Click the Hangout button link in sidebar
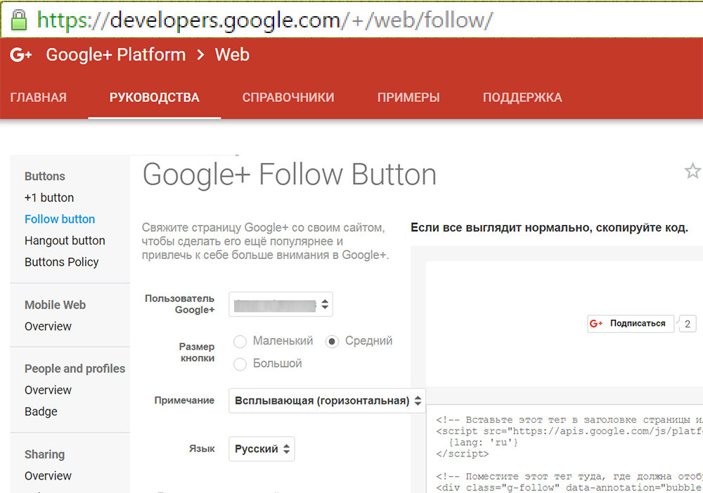 tap(65, 241)
